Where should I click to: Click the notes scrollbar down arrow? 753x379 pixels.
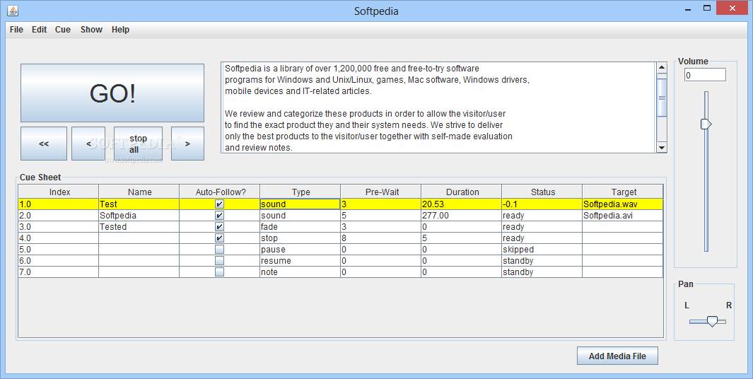point(662,148)
